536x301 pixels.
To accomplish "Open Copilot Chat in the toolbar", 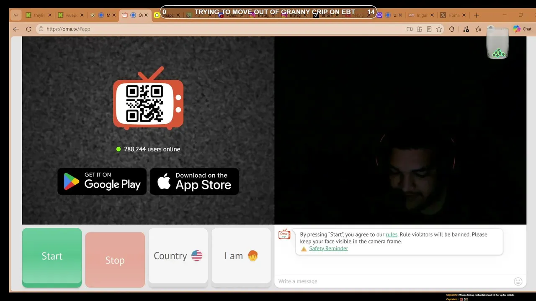I will click(x=522, y=29).
